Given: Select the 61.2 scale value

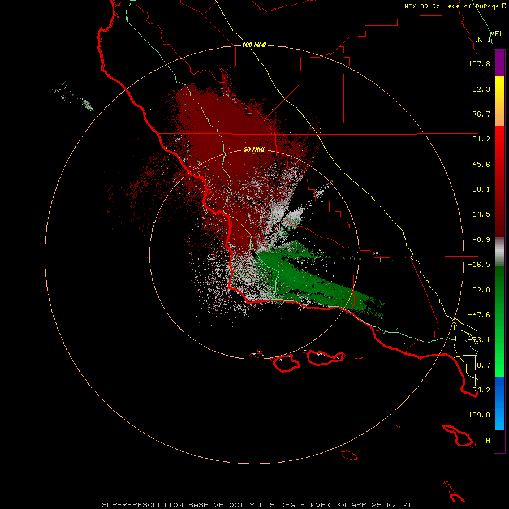Looking at the screenshot, I should 481,139.
